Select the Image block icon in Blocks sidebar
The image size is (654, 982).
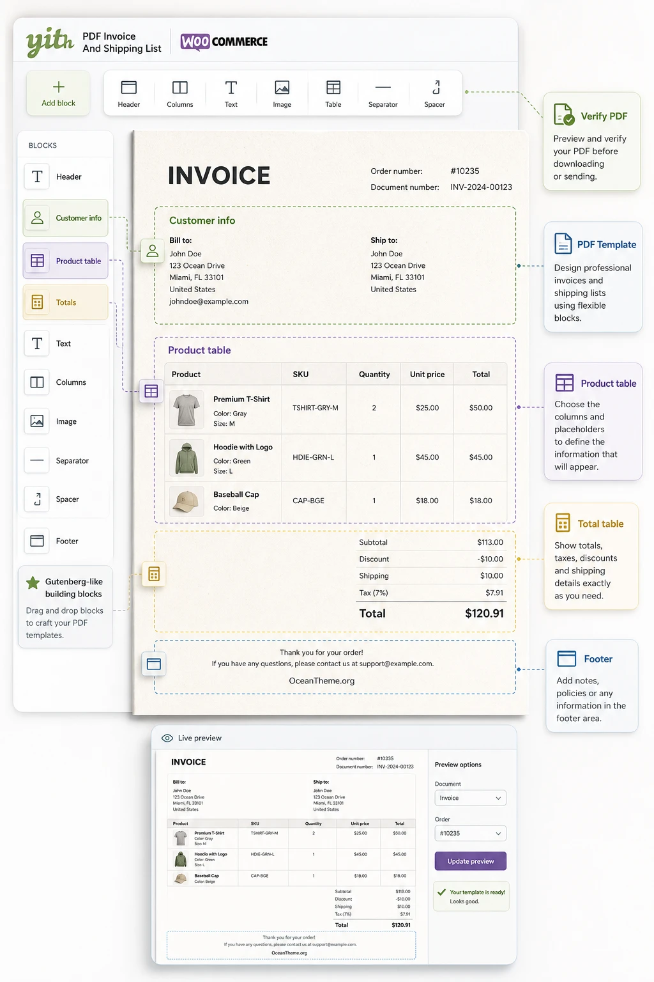37,421
